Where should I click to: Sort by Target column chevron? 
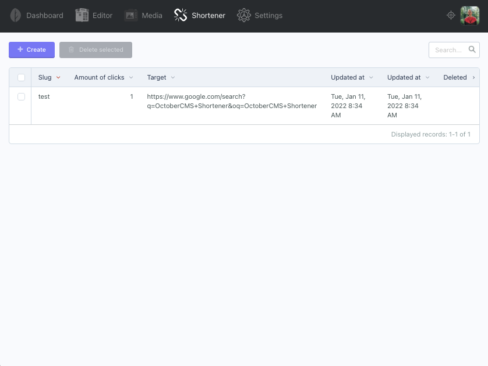tap(173, 78)
